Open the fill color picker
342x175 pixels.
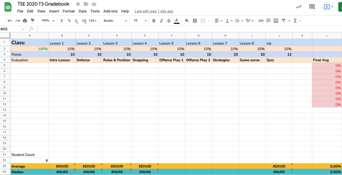coord(187,21)
